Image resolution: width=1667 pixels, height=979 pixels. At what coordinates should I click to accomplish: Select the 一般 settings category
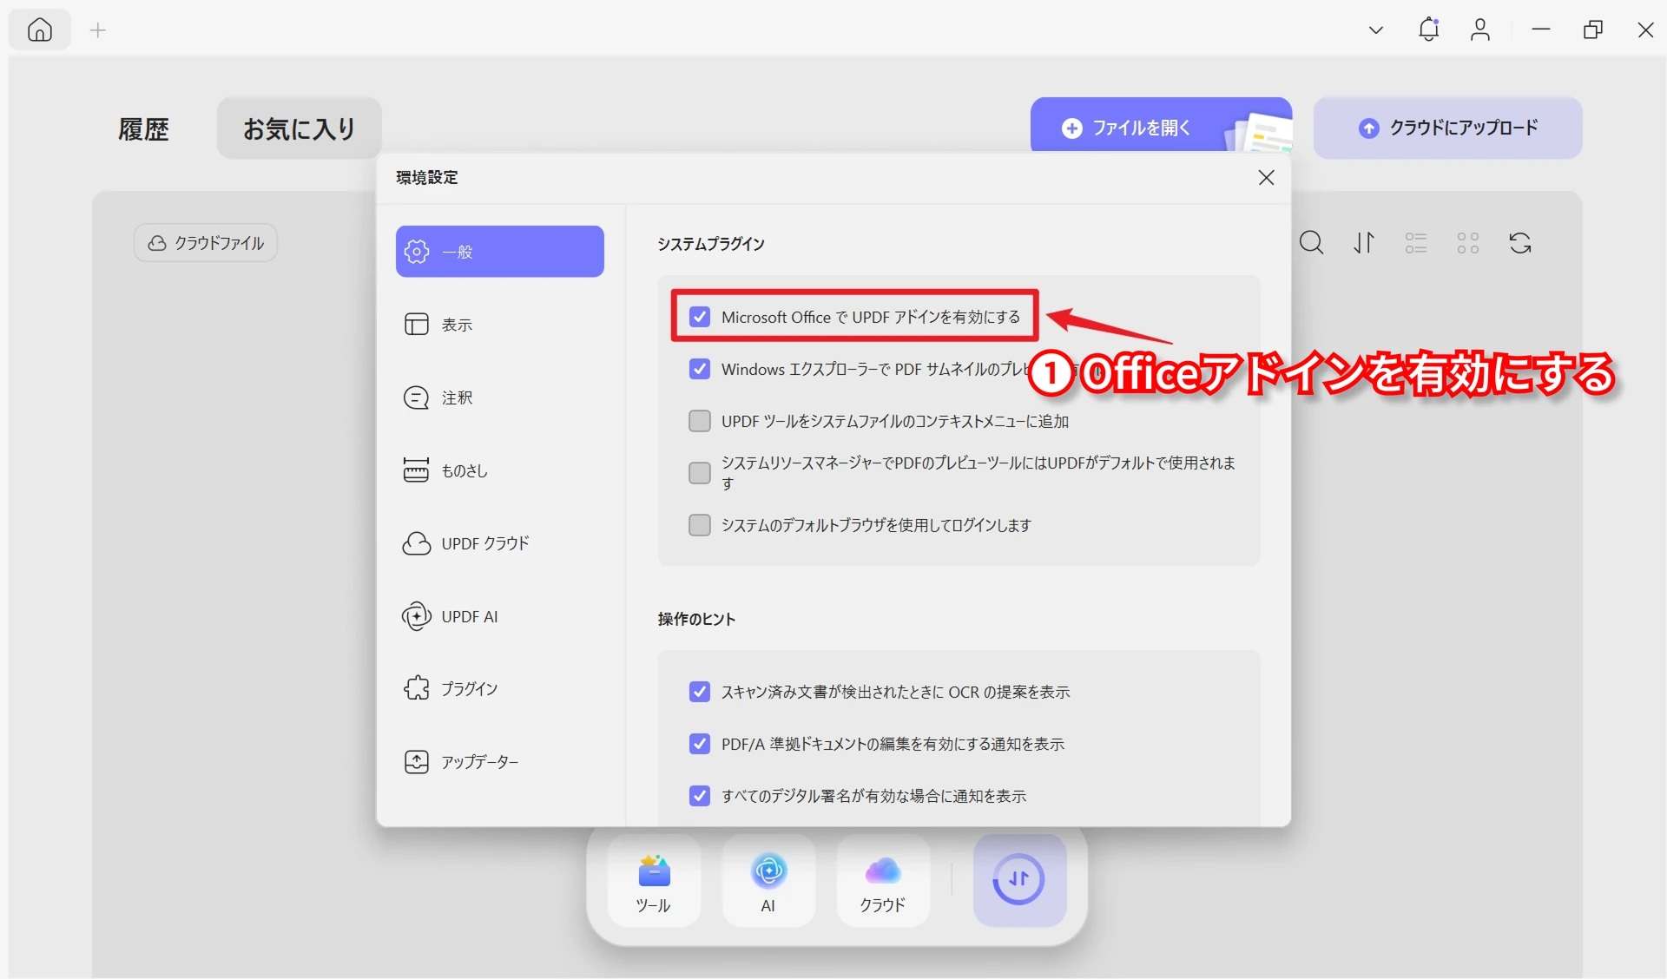(500, 252)
